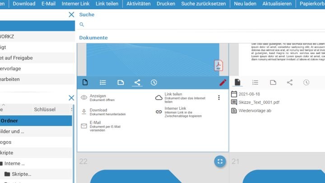
Task: Close the upper left panel with the X
Action: (x=71, y=14)
